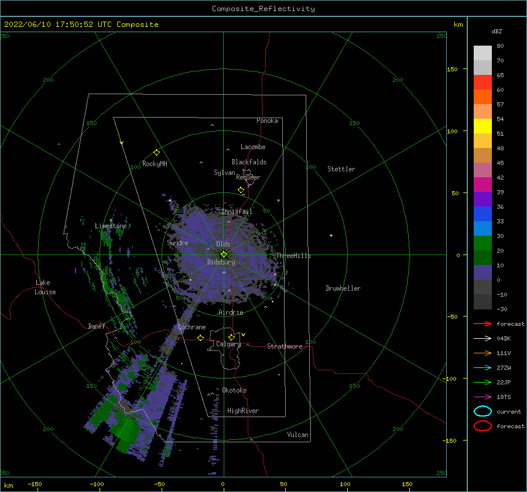This screenshot has height=492, width=527.
Task: Select the 54 dBZ yellow swatch
Action: (x=482, y=126)
